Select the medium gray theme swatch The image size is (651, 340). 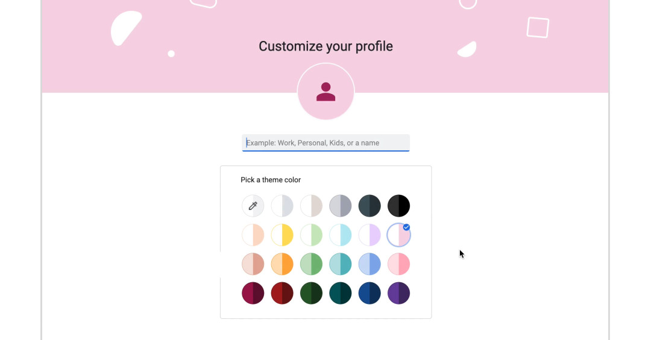pos(341,206)
